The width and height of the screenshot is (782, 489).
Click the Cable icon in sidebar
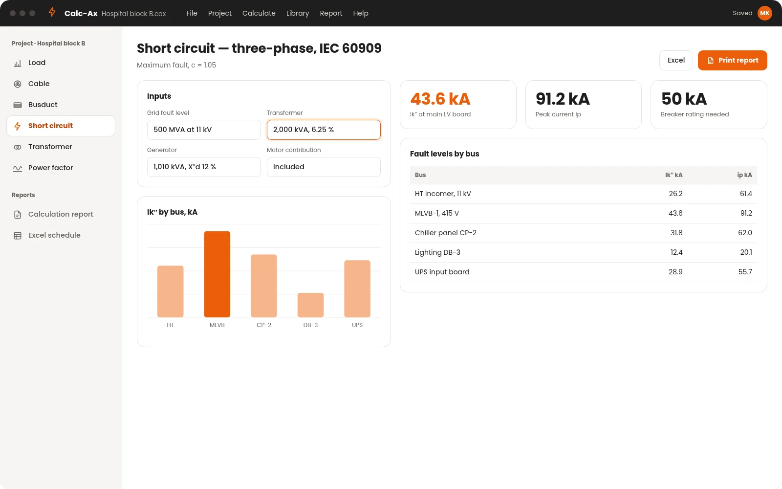pyautogui.click(x=18, y=84)
